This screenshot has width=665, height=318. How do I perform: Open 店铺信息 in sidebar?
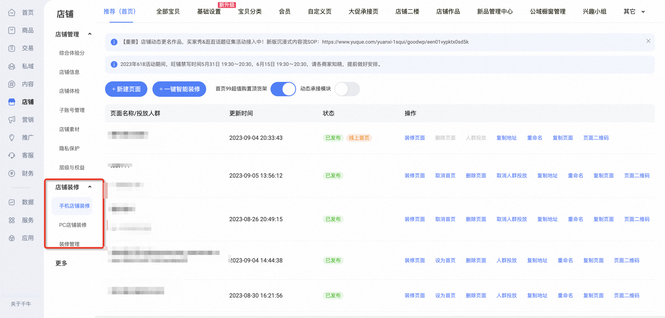(69, 72)
